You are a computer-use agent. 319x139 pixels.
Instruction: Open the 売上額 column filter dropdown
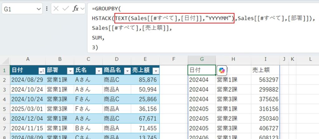point(156,71)
